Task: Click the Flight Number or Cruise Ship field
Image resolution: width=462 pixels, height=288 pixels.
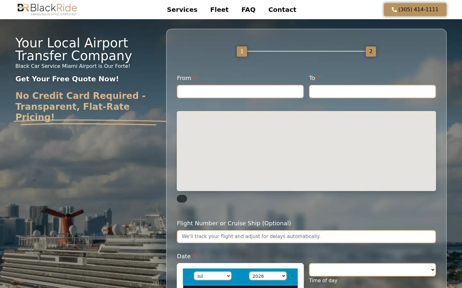Action: point(306,236)
